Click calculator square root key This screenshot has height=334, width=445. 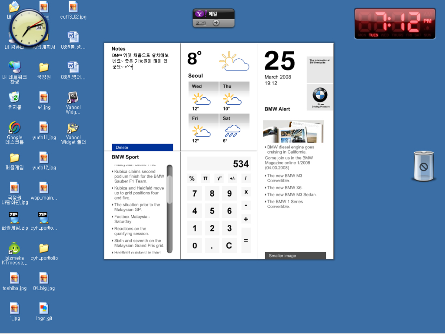[219, 178]
